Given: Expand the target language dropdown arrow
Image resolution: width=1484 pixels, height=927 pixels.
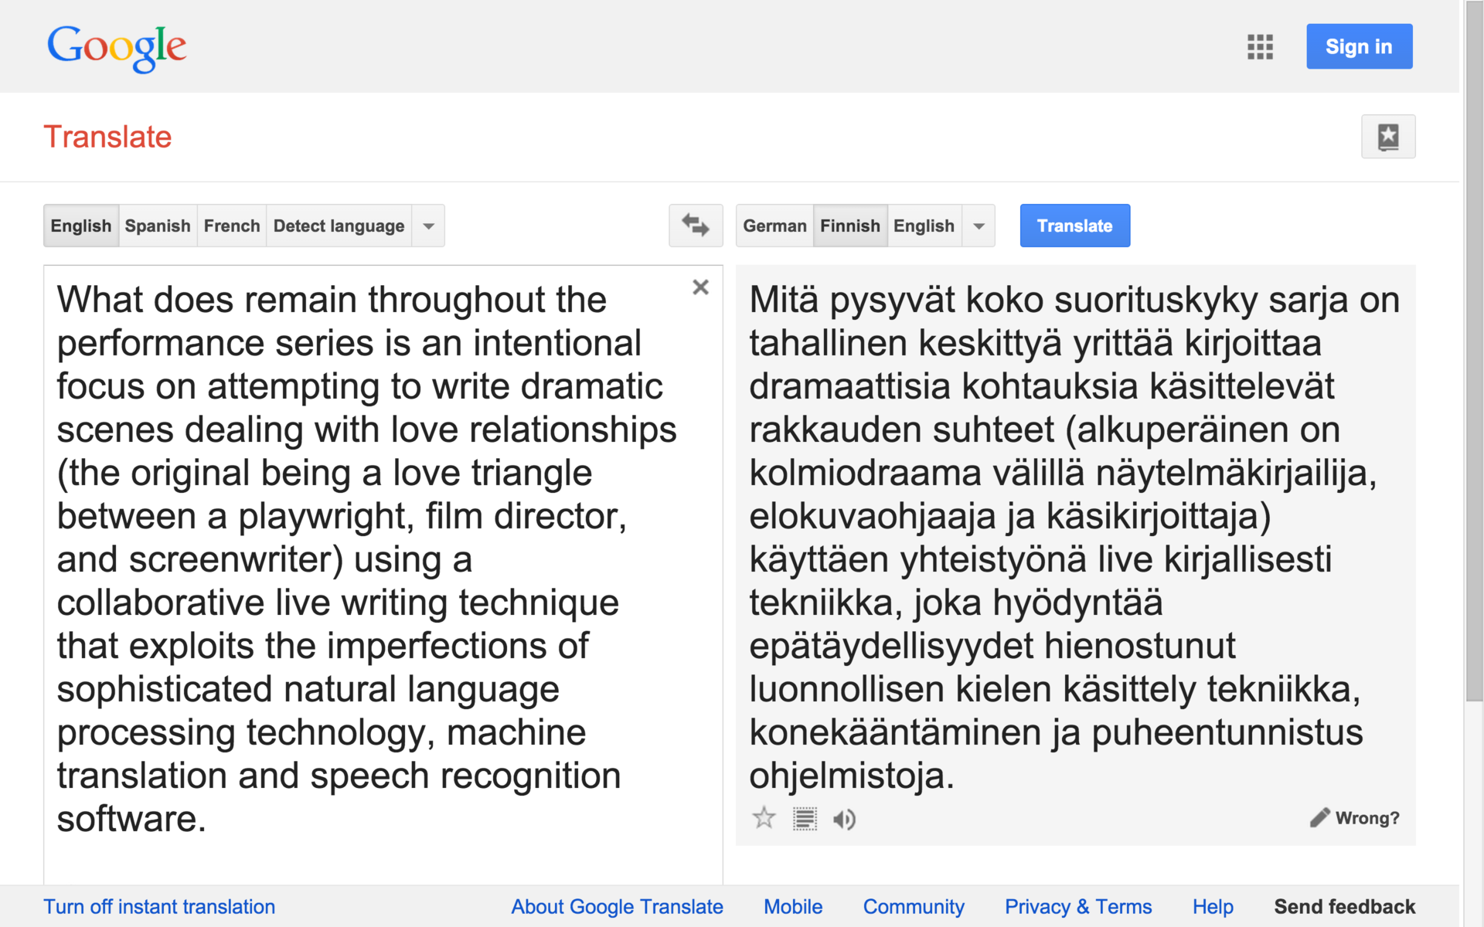Looking at the screenshot, I should (979, 226).
